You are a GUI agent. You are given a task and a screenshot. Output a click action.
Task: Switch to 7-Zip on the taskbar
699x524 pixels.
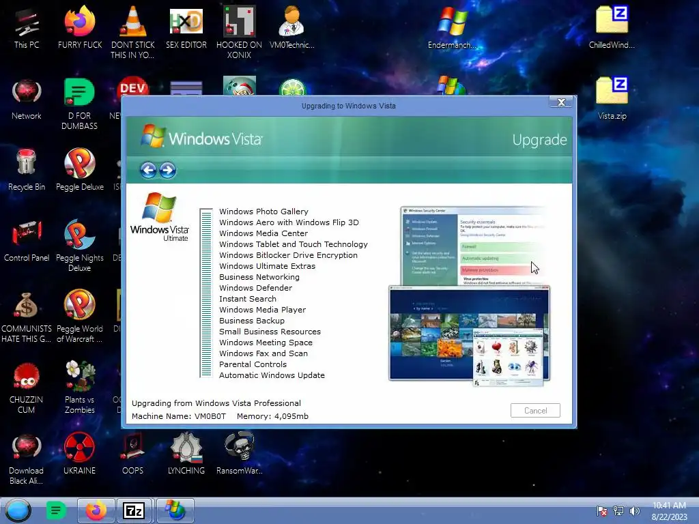pyautogui.click(x=134, y=510)
